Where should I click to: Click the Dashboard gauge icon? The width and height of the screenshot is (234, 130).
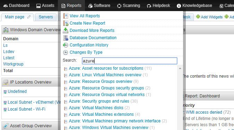pos(6,6)
